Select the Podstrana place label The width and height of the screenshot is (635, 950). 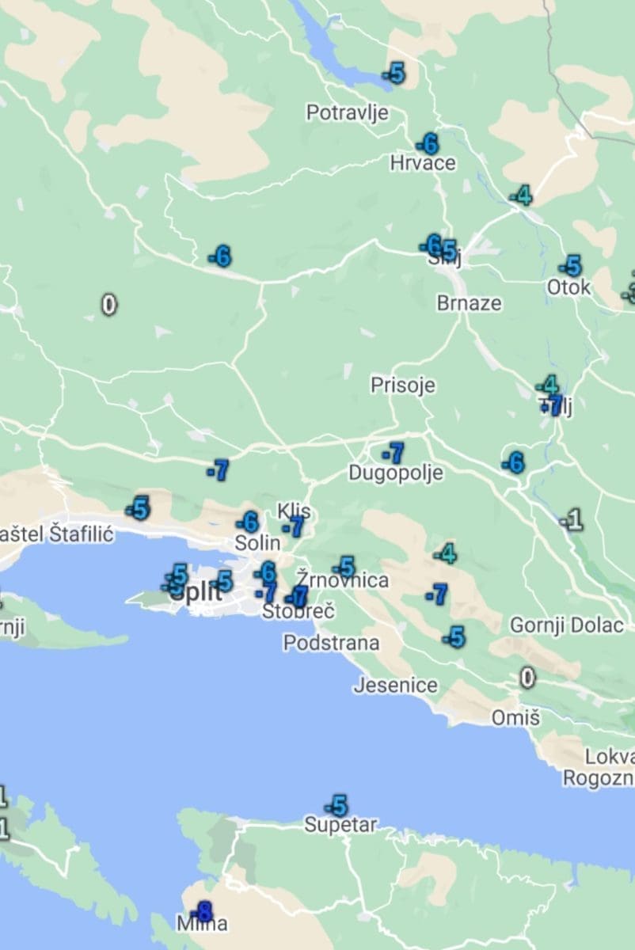pyautogui.click(x=331, y=643)
